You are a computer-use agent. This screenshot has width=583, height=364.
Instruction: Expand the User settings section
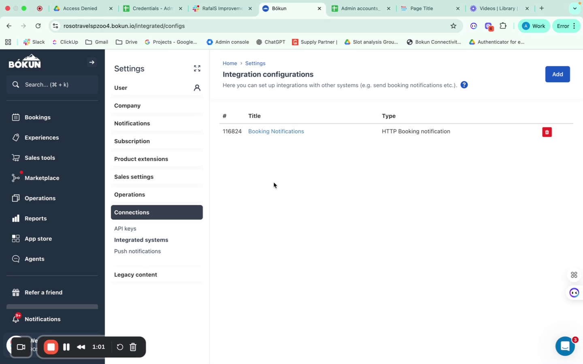[x=157, y=88]
